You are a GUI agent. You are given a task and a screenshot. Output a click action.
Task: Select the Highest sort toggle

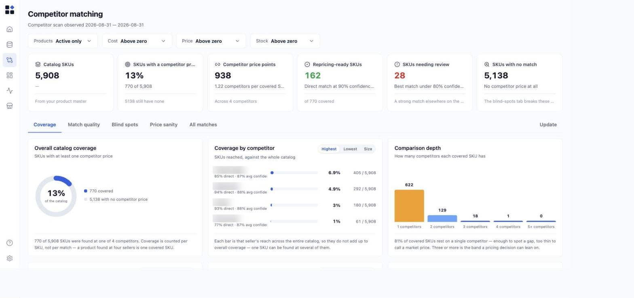point(329,149)
